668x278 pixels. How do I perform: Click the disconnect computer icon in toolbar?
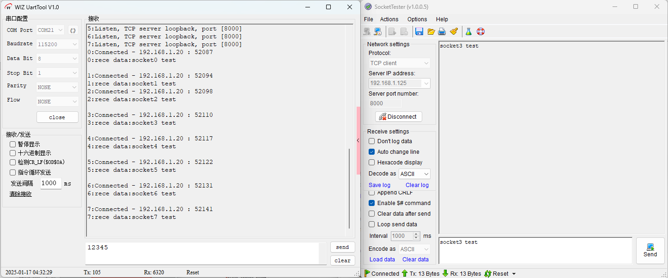(x=378, y=32)
